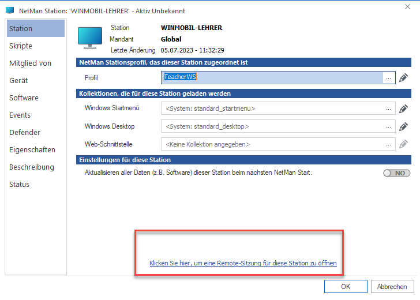Switch to Mitglied von section
The height and width of the screenshot is (300, 420).
coord(36,63)
